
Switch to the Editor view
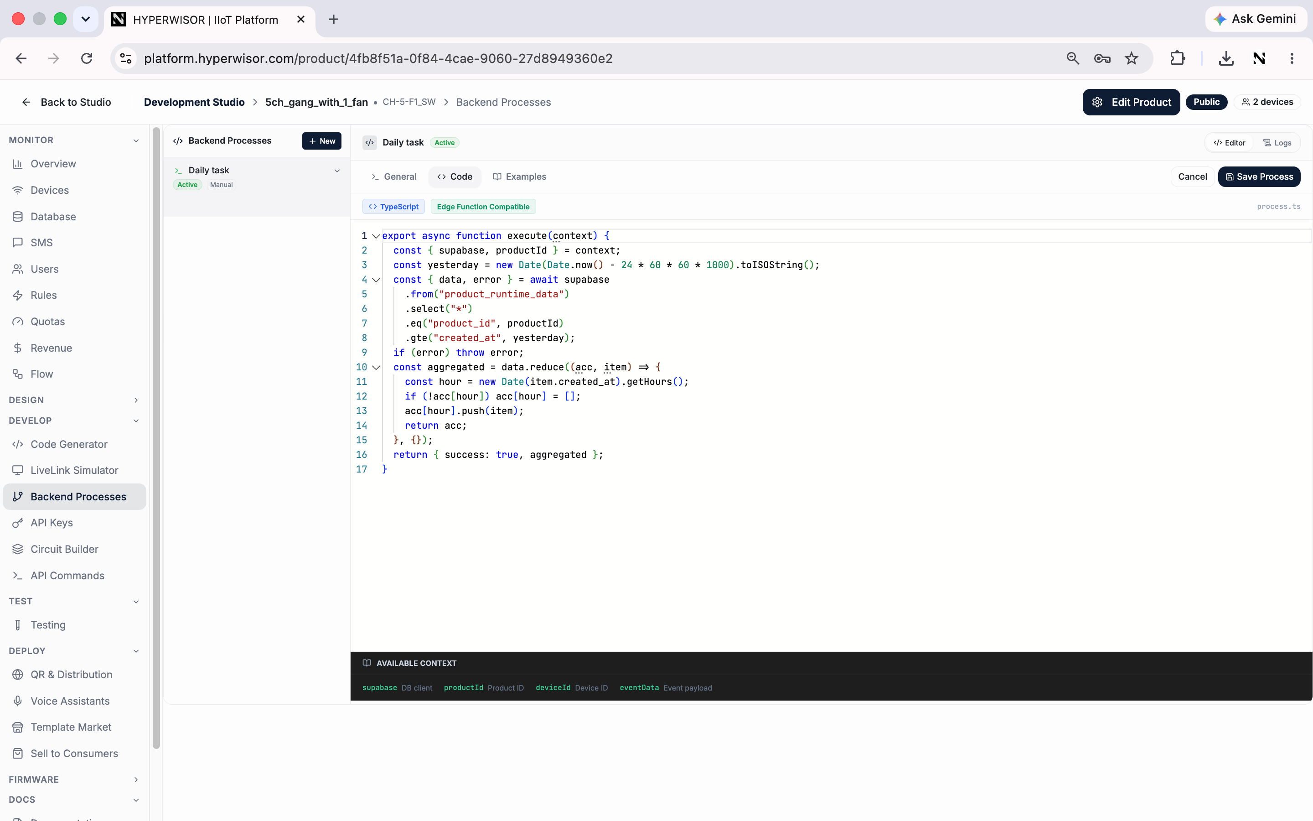point(1230,142)
